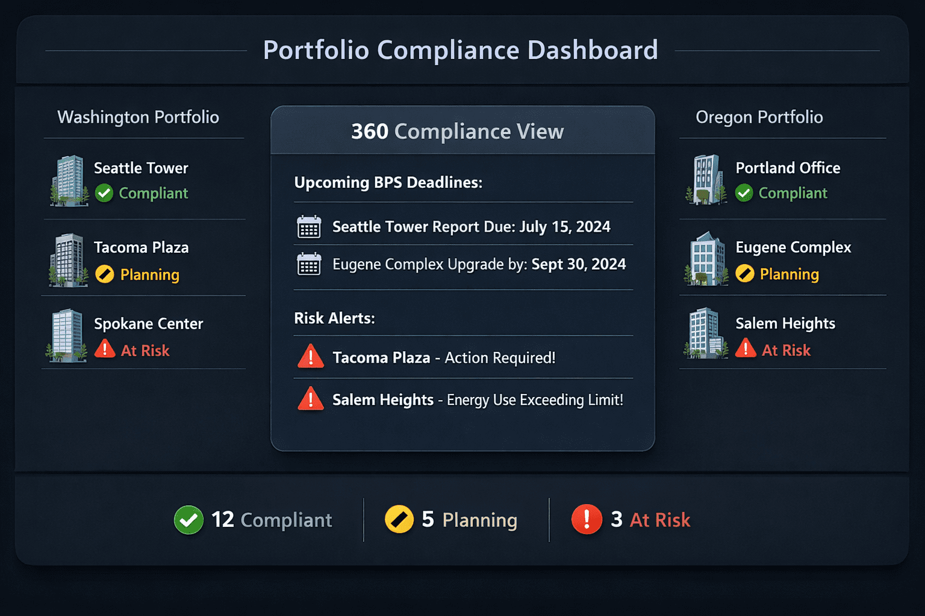925x616 pixels.
Task: Click green checkmark under Seattle Tower
Action: pyautogui.click(x=104, y=193)
